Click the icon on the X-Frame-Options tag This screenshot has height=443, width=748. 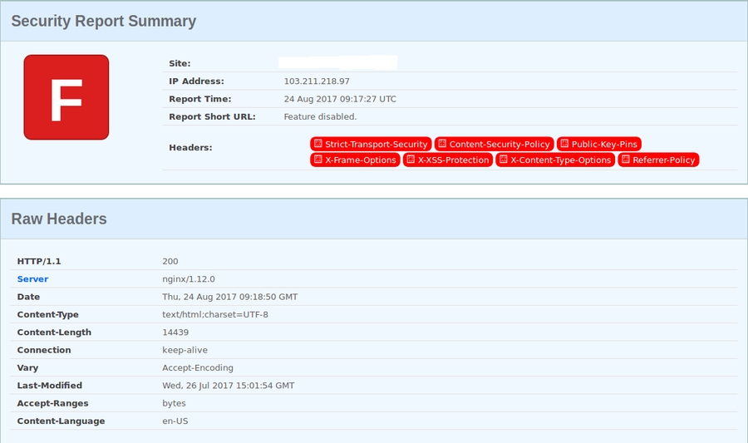[317, 160]
